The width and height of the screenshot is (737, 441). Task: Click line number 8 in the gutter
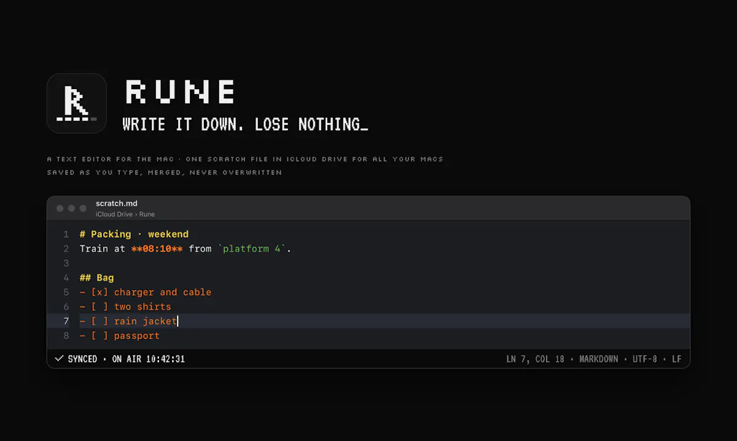click(66, 336)
